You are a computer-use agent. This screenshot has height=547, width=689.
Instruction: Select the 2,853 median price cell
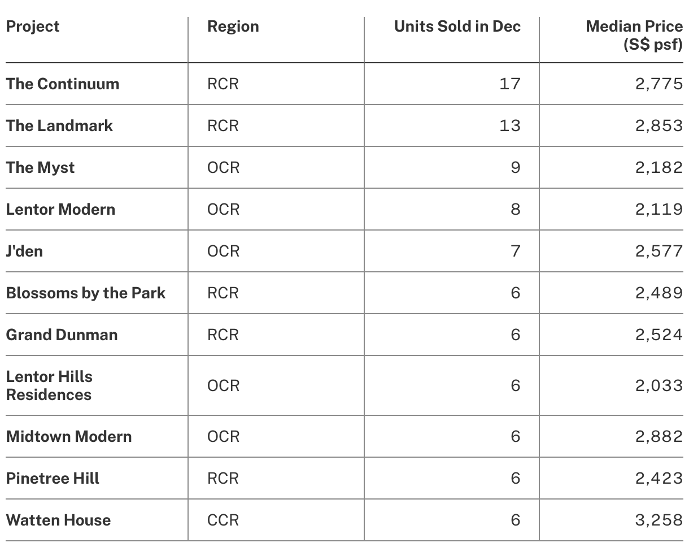tap(659, 125)
